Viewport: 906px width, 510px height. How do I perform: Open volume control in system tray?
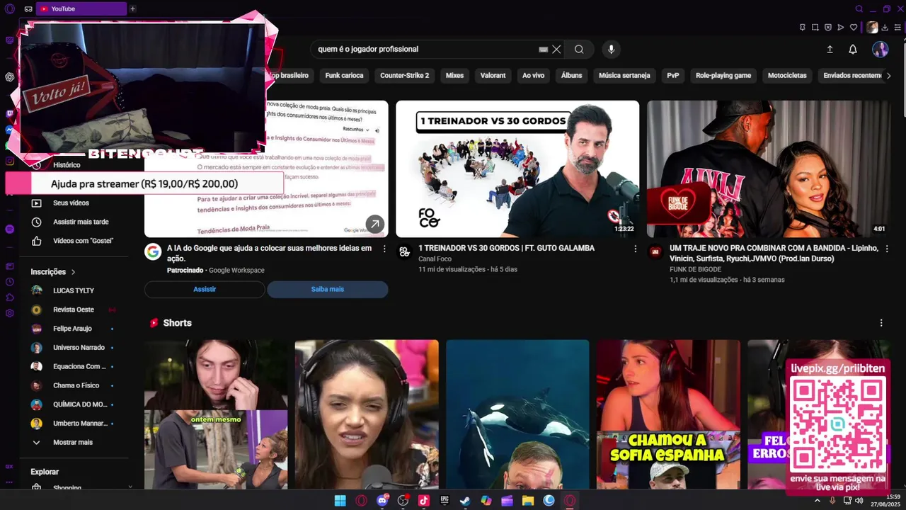[859, 501]
